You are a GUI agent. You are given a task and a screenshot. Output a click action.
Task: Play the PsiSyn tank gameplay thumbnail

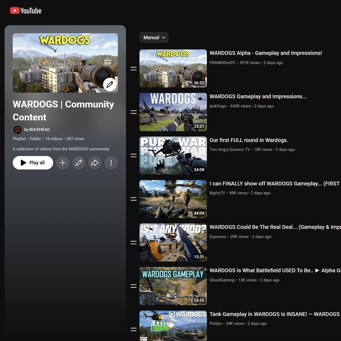click(173, 326)
